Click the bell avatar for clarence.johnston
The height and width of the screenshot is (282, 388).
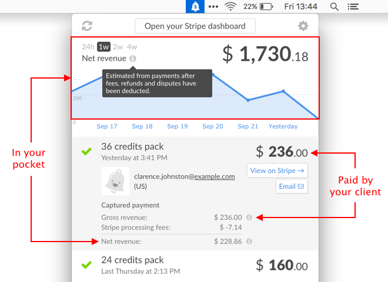(115, 181)
